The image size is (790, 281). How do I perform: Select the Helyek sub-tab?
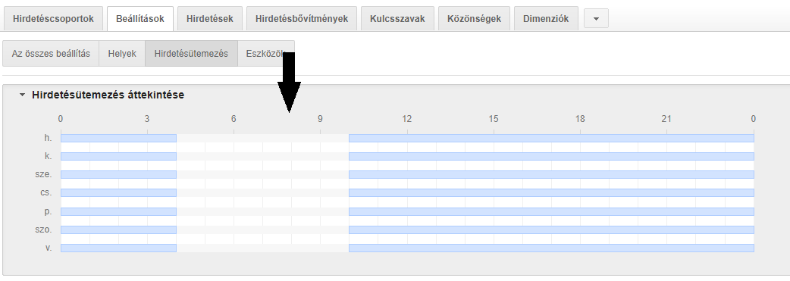point(122,53)
